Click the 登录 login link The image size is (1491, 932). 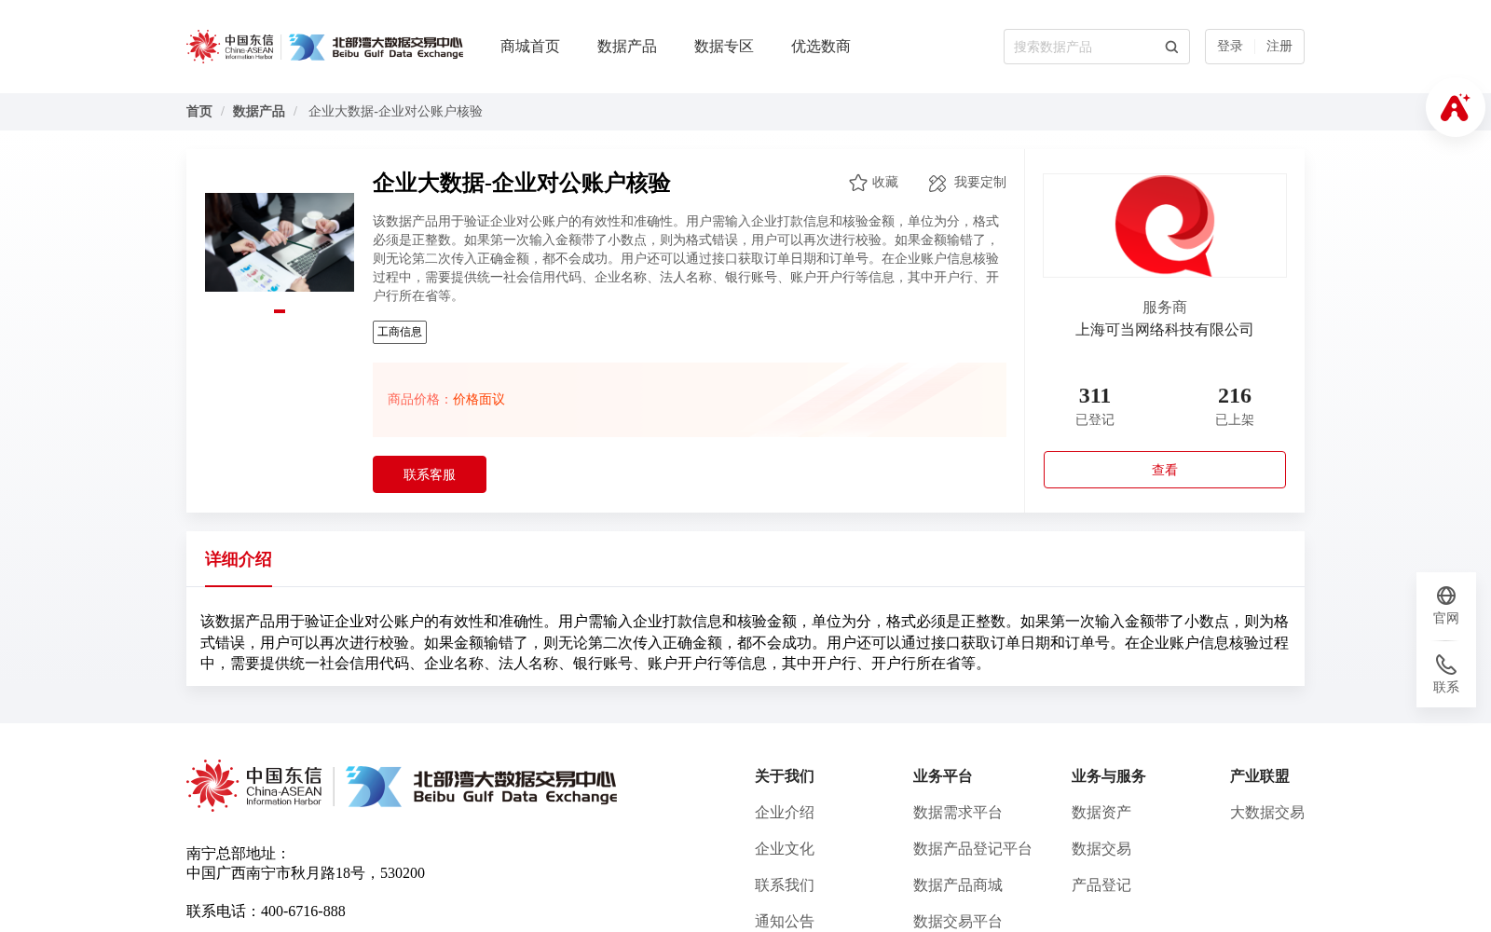(x=1230, y=47)
